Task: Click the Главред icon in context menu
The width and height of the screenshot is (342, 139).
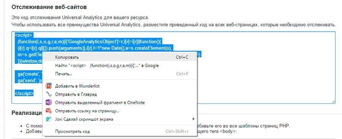Action: [x=48, y=94]
